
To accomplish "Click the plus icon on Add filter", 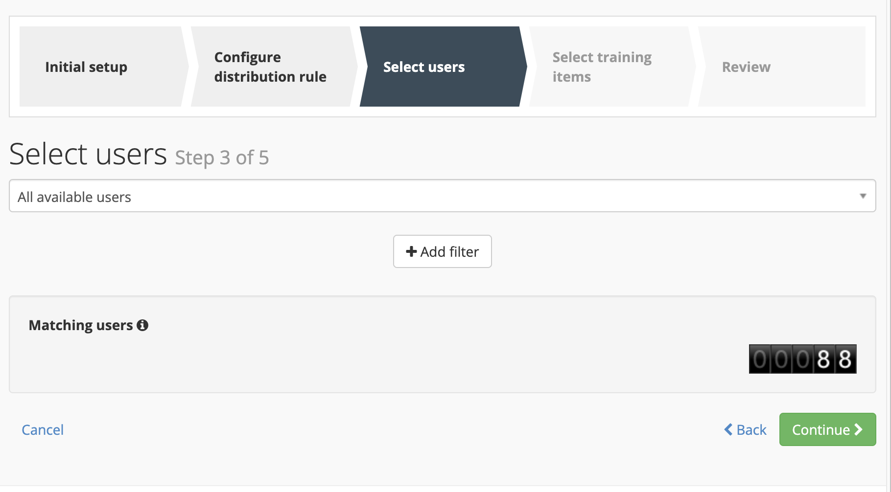I will [x=411, y=251].
